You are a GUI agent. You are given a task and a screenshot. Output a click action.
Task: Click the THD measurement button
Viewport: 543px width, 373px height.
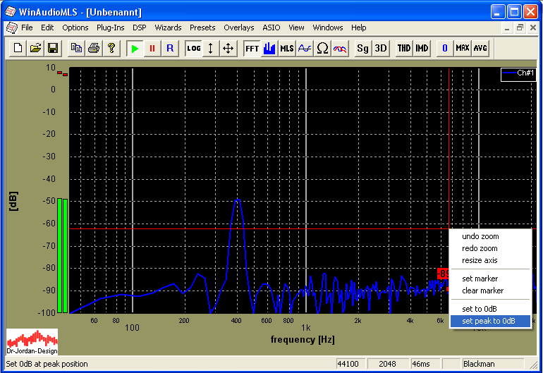(x=403, y=48)
